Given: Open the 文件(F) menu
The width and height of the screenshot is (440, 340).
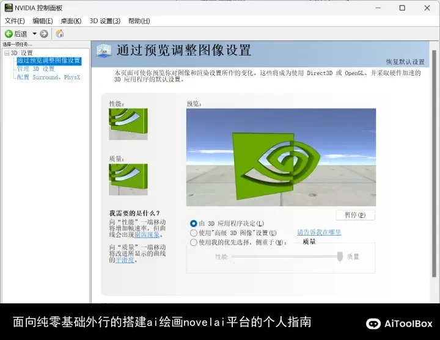Looking at the screenshot, I should pos(15,21).
